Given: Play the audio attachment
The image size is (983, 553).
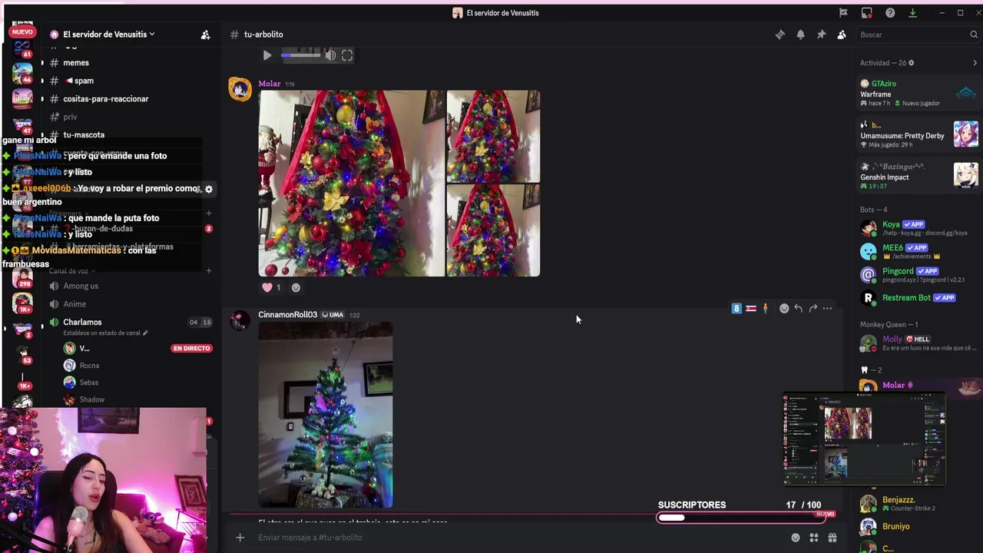Looking at the screenshot, I should tap(266, 55).
